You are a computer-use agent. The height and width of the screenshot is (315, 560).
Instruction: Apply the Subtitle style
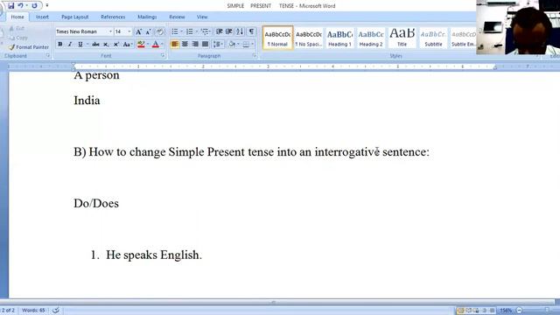coord(433,38)
